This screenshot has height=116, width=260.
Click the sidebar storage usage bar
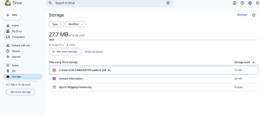(x=22, y=81)
